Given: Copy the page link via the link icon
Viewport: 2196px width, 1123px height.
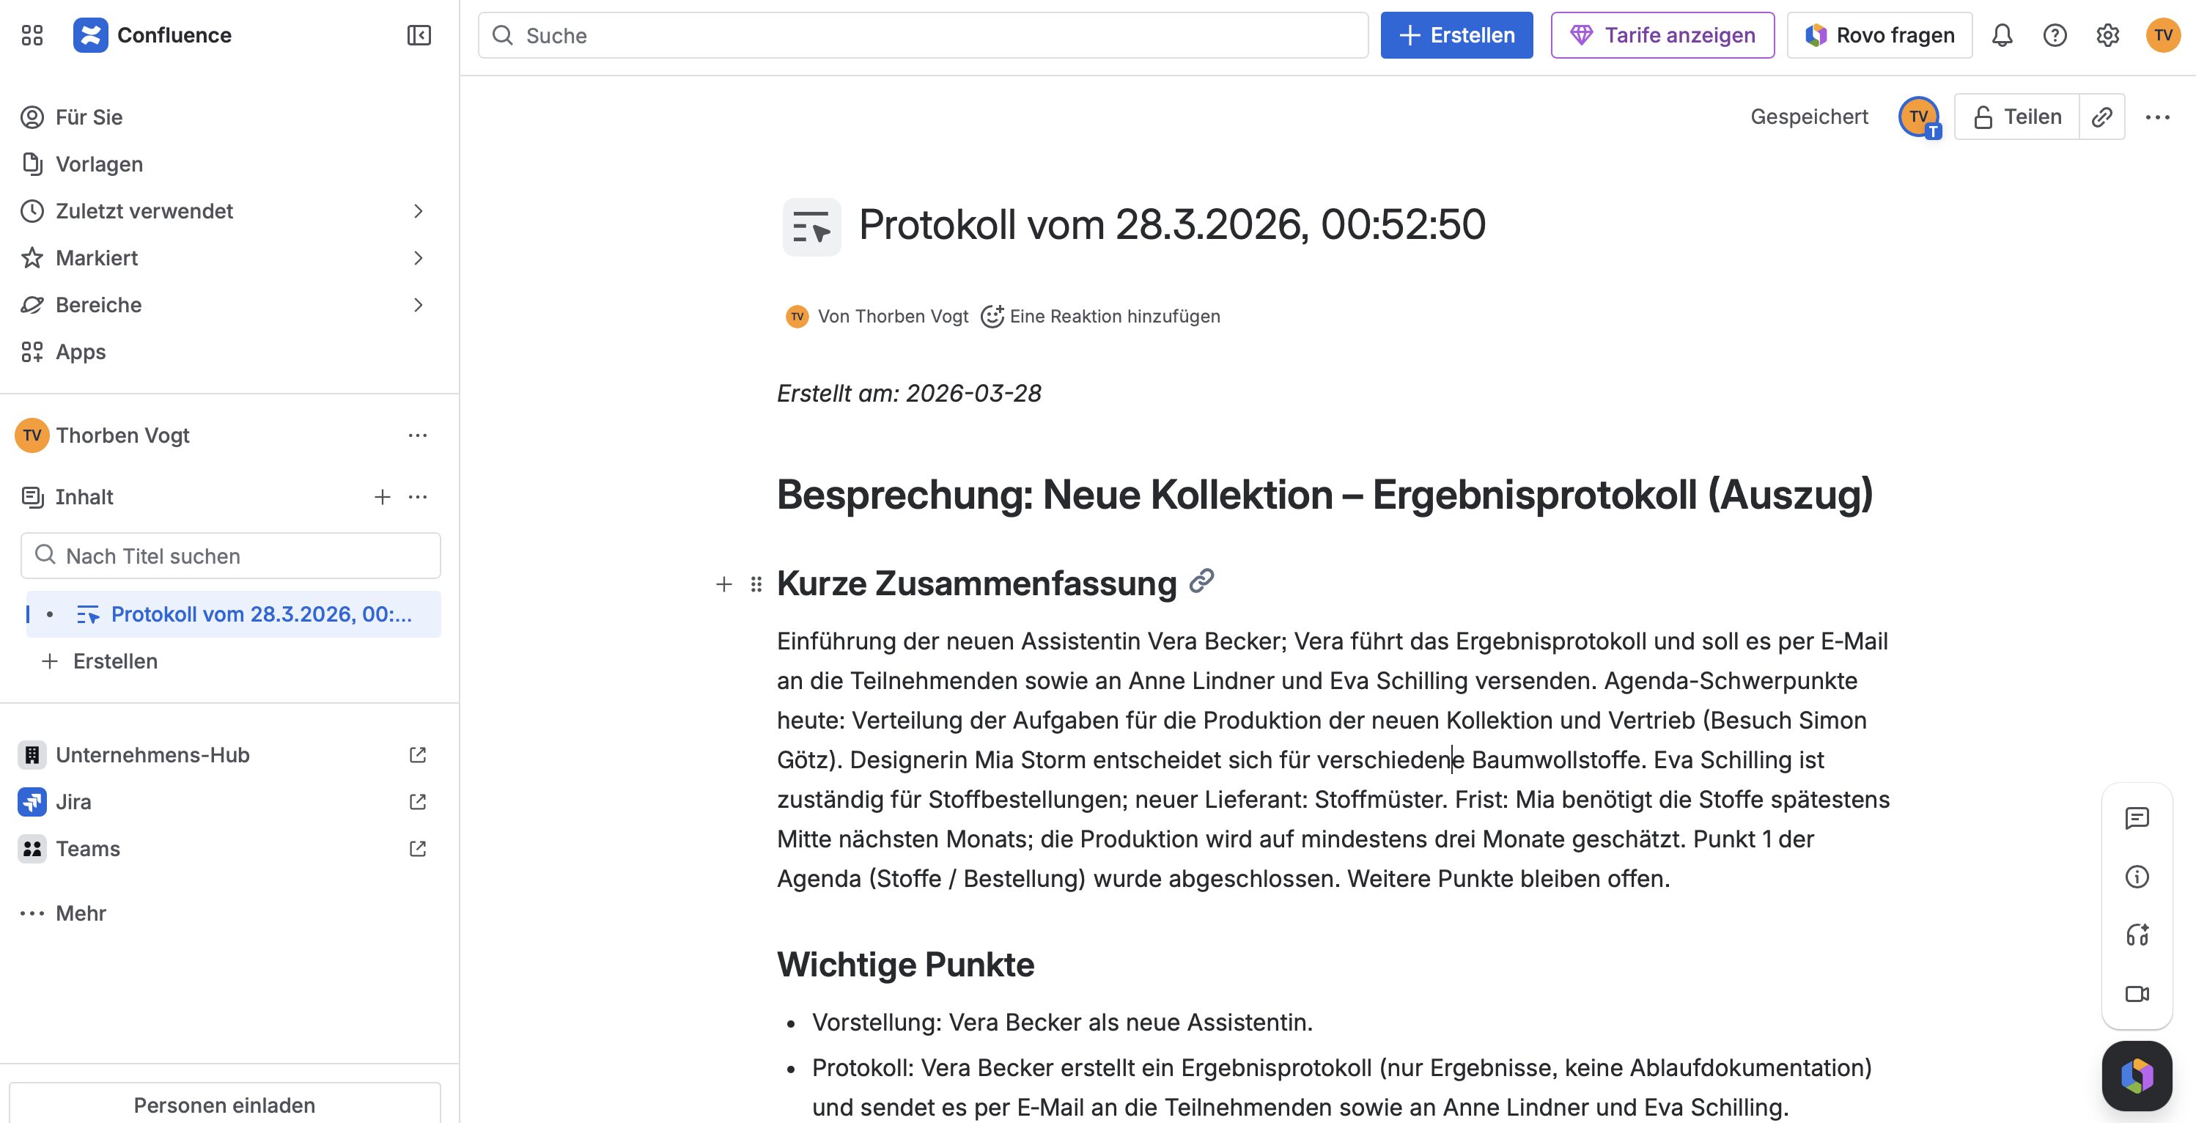Looking at the screenshot, I should [2102, 117].
